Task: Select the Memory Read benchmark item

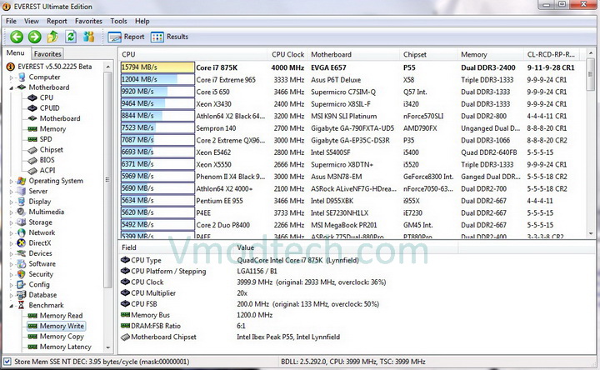Action: point(61,316)
